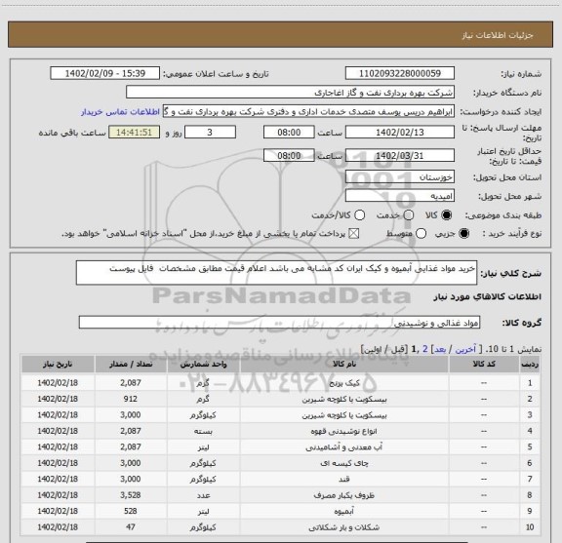Viewport: 562px width, 543px height.
Task: Click the remaining days field showing 3
Action: (x=210, y=133)
